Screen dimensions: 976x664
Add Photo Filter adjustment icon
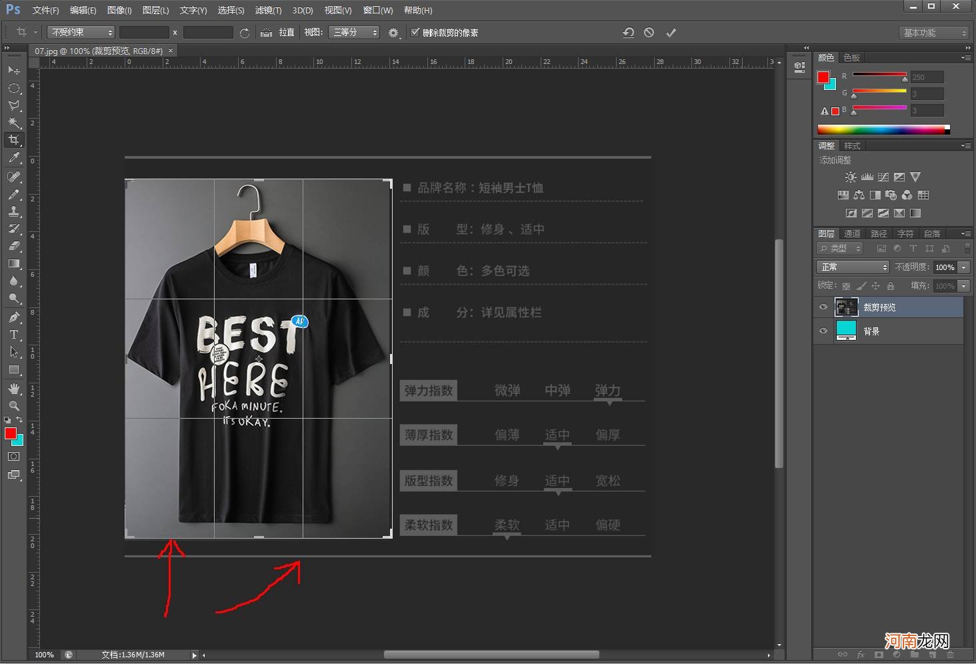click(x=891, y=195)
